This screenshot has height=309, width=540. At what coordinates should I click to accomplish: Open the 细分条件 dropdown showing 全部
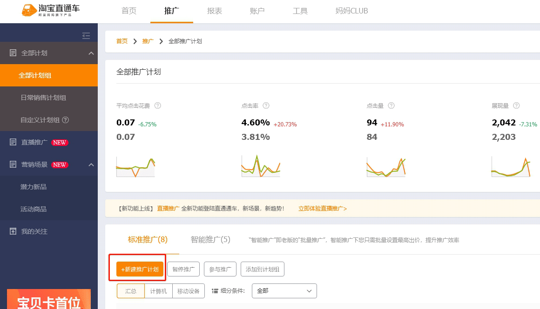coord(284,291)
